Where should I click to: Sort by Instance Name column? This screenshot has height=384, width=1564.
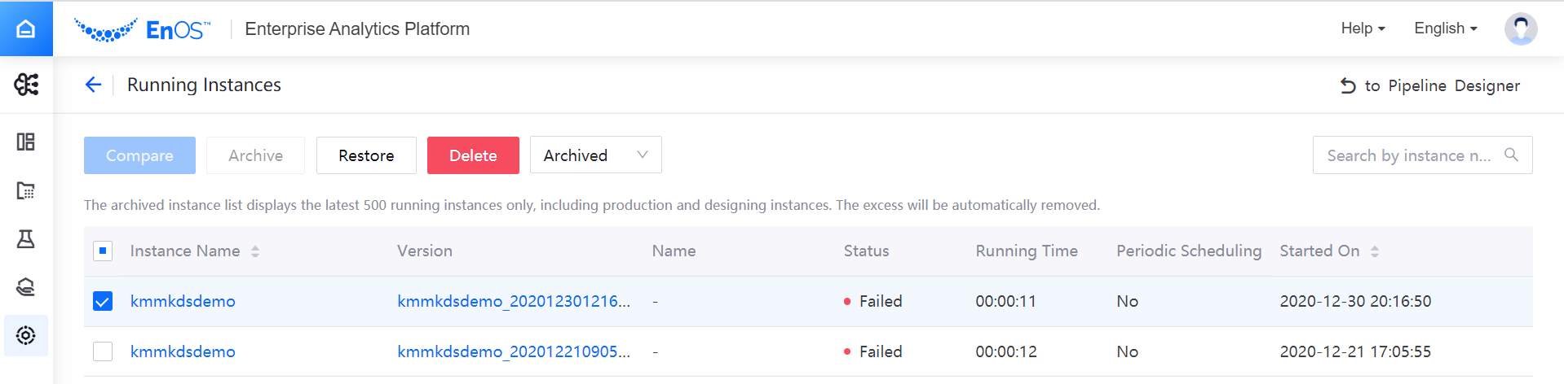pos(255,251)
